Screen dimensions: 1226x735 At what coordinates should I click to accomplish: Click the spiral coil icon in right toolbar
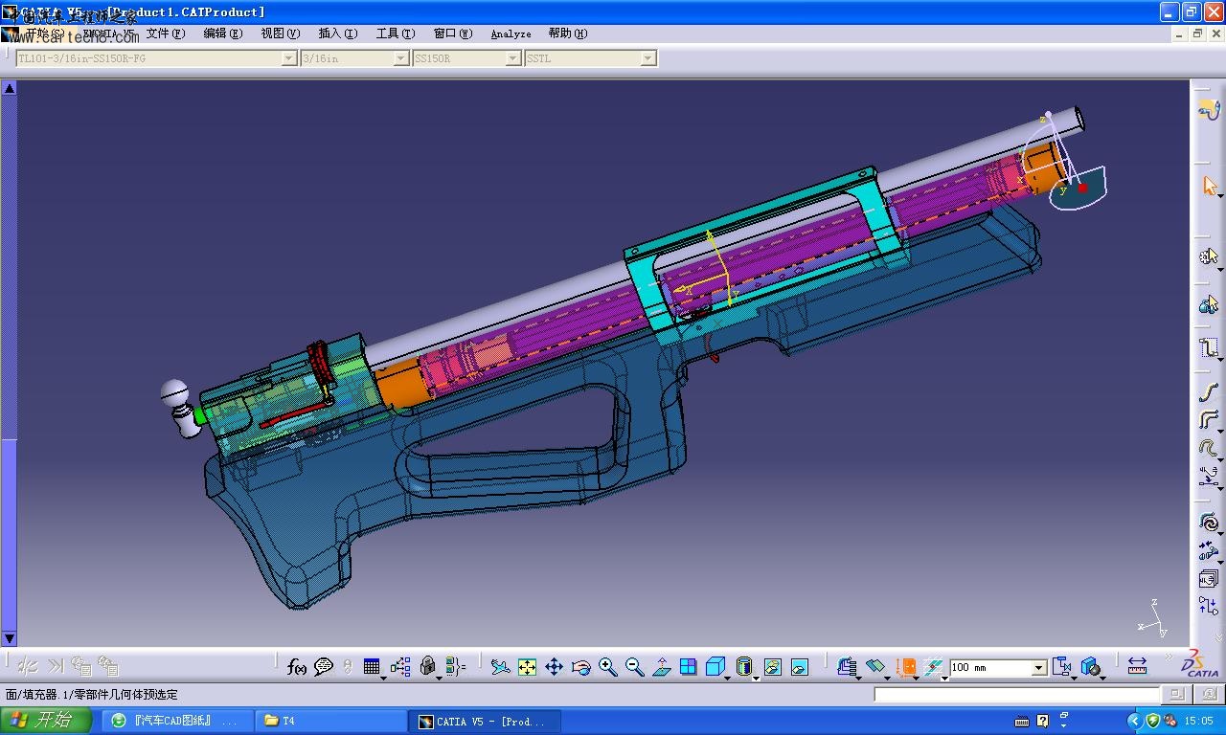click(1209, 523)
